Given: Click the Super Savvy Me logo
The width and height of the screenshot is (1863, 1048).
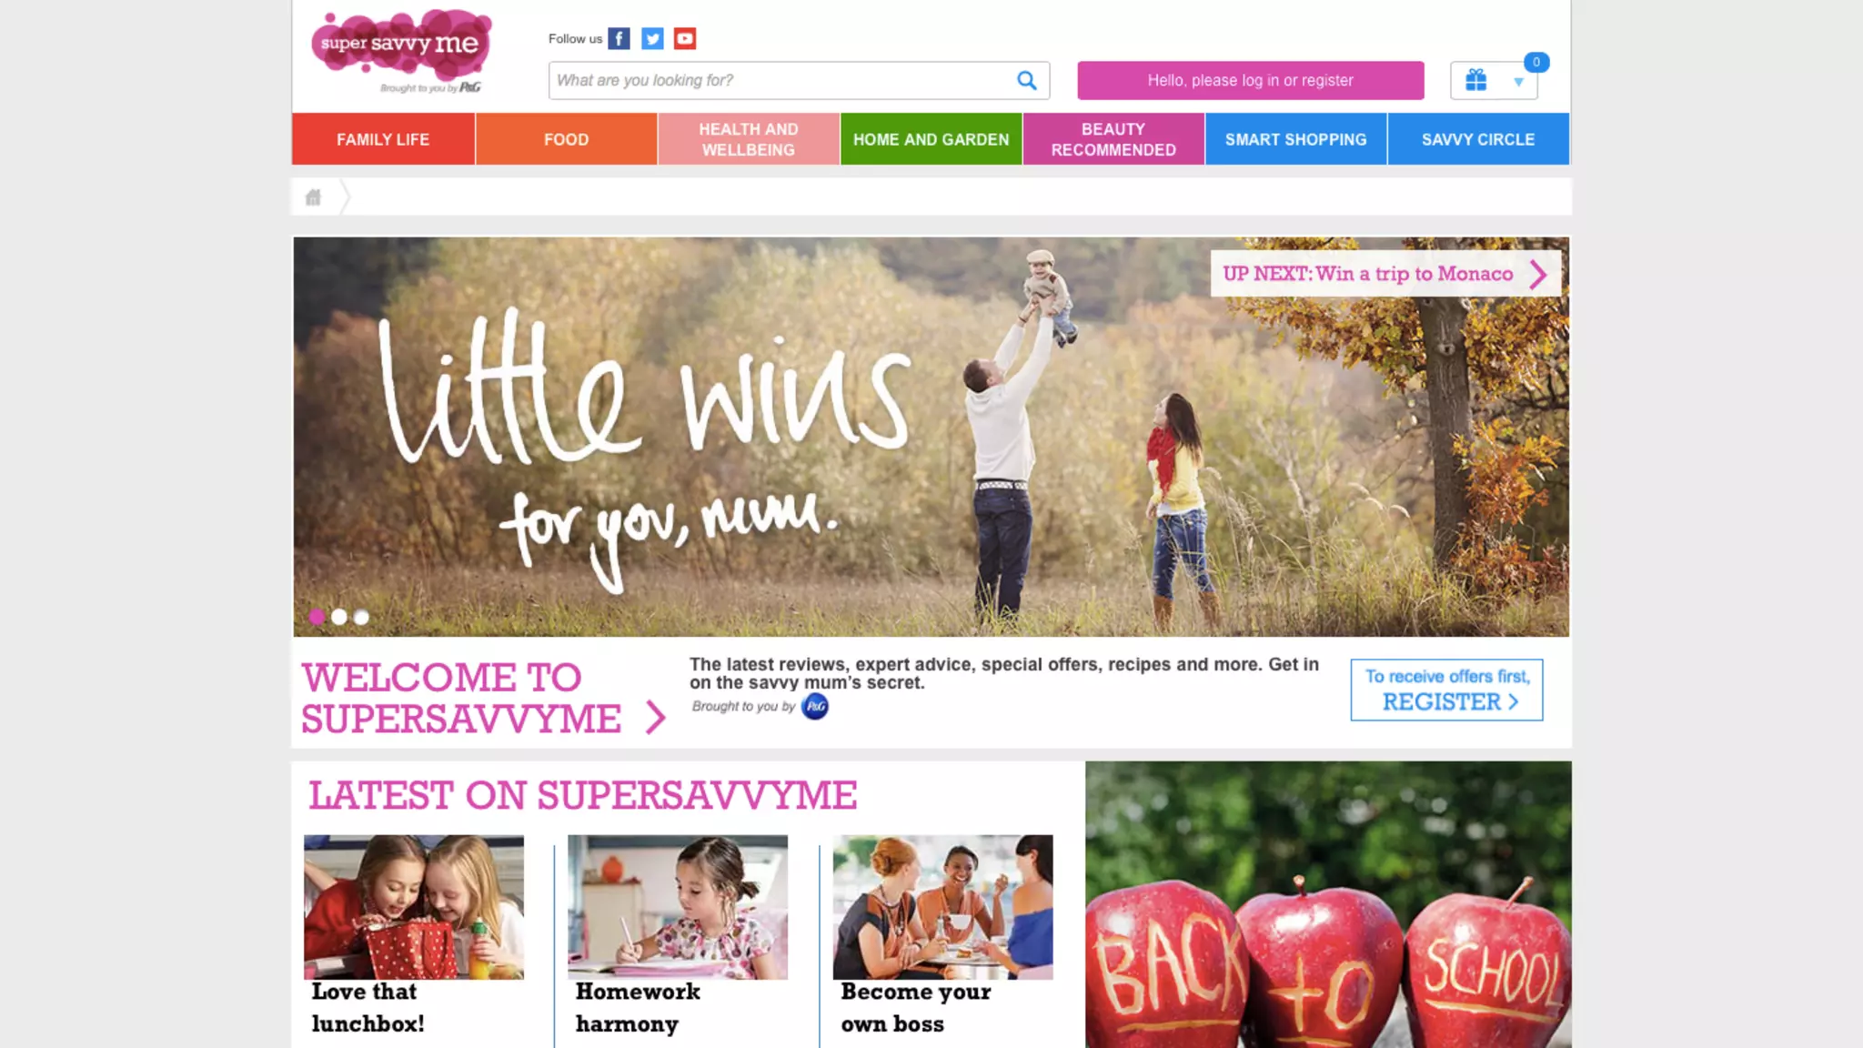Looking at the screenshot, I should pyautogui.click(x=401, y=51).
